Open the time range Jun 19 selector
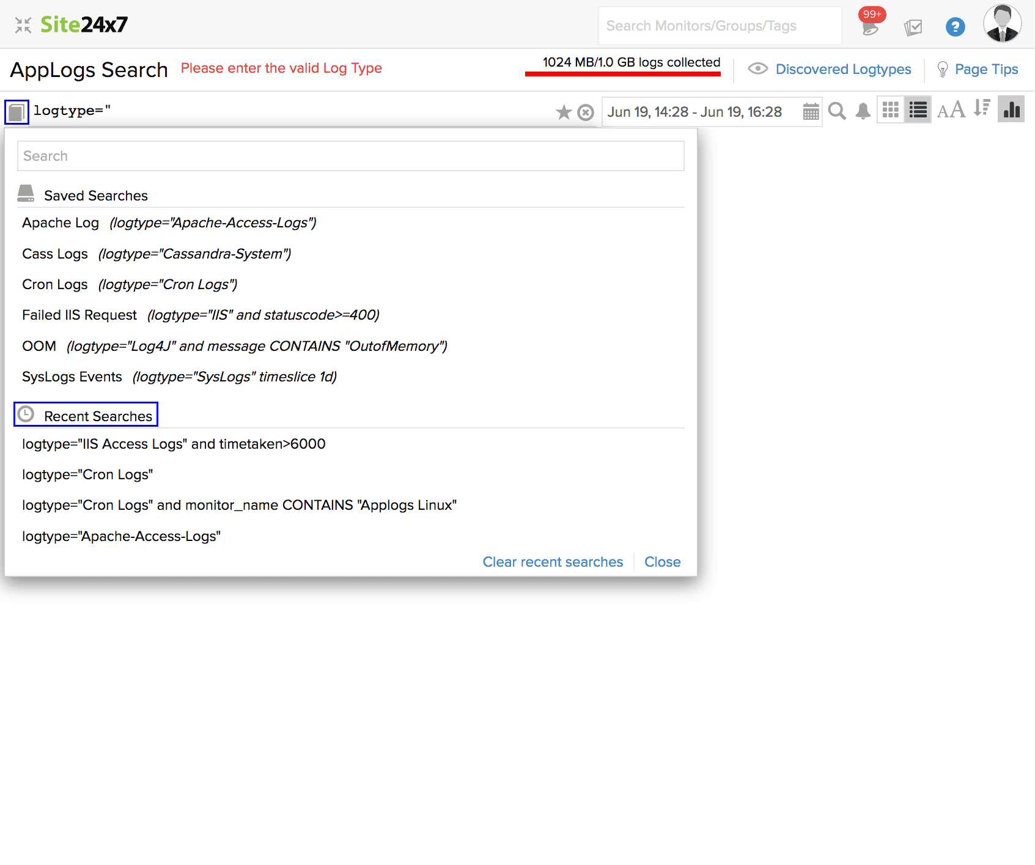Image resolution: width=1035 pixels, height=865 pixels. pos(694,112)
